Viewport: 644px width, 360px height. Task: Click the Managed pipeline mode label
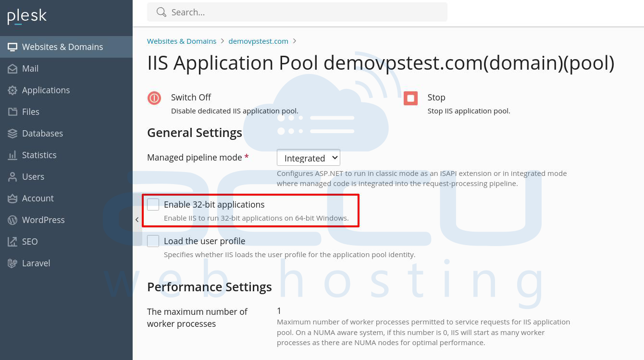195,158
